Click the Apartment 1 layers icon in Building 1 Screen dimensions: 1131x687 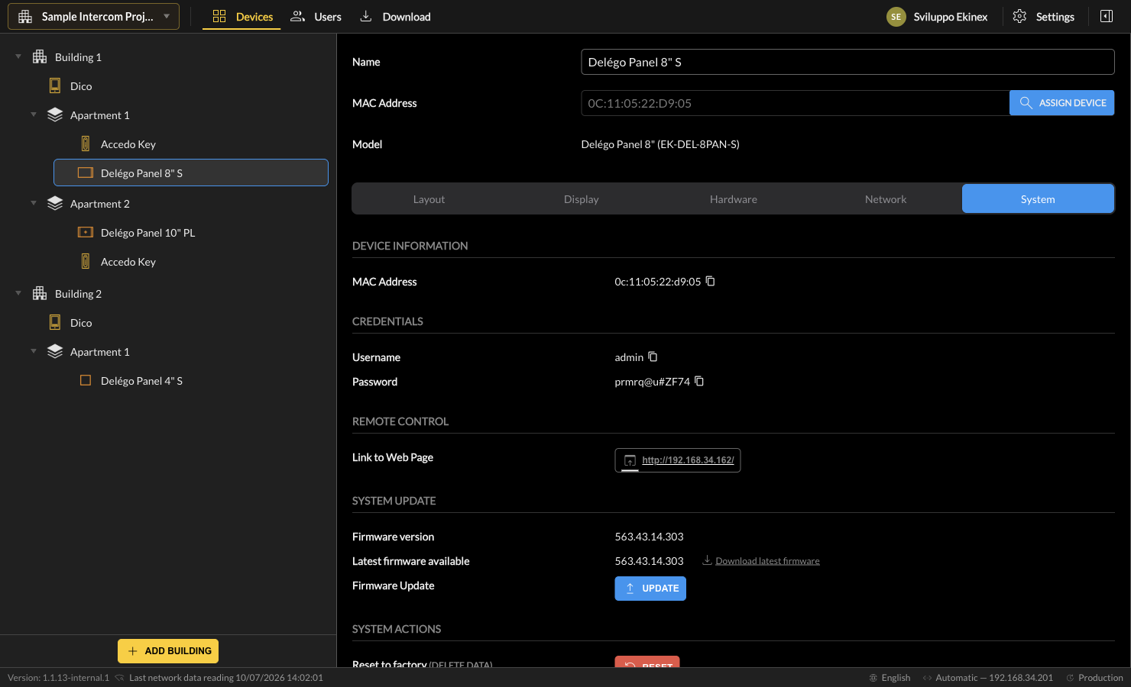(55, 114)
